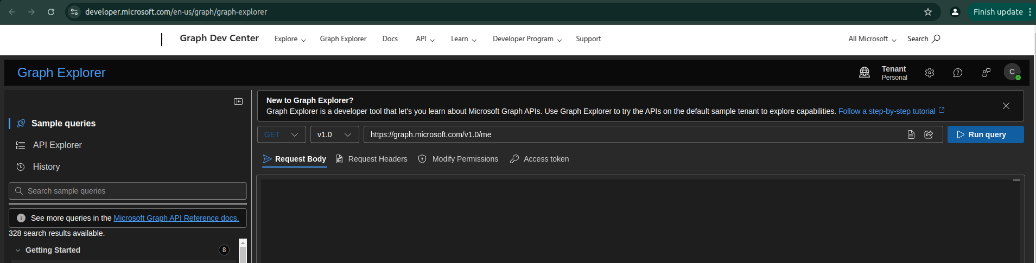Click the Run query button
Screen dimensions: 1036x263
pos(986,134)
